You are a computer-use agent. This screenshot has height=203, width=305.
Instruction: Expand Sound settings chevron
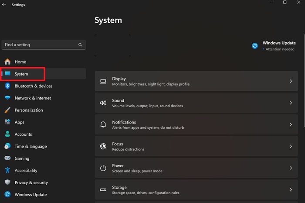291,103
